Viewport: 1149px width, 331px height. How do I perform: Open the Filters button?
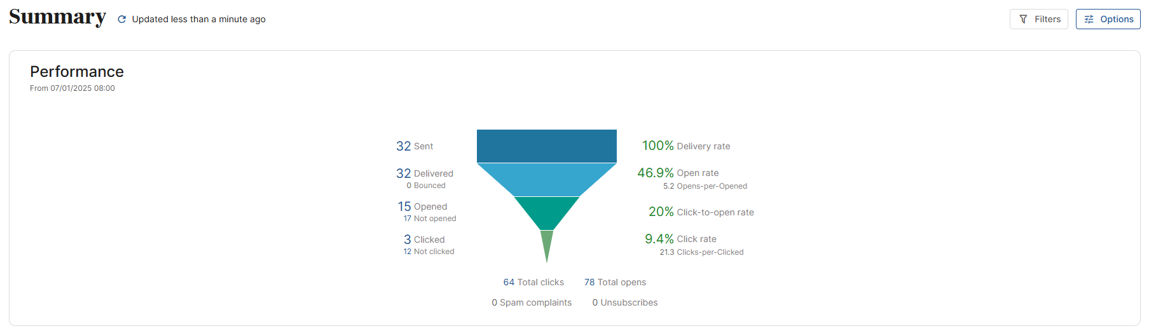[1038, 19]
